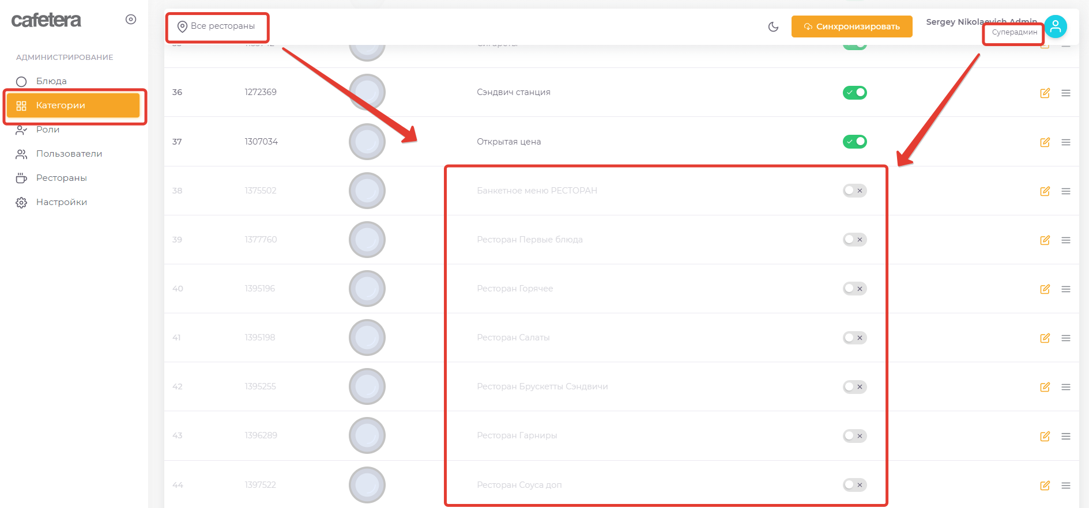
Task: Click thumbnail image of Ресторан Брускетты Сэндвичи
Action: [x=367, y=386]
